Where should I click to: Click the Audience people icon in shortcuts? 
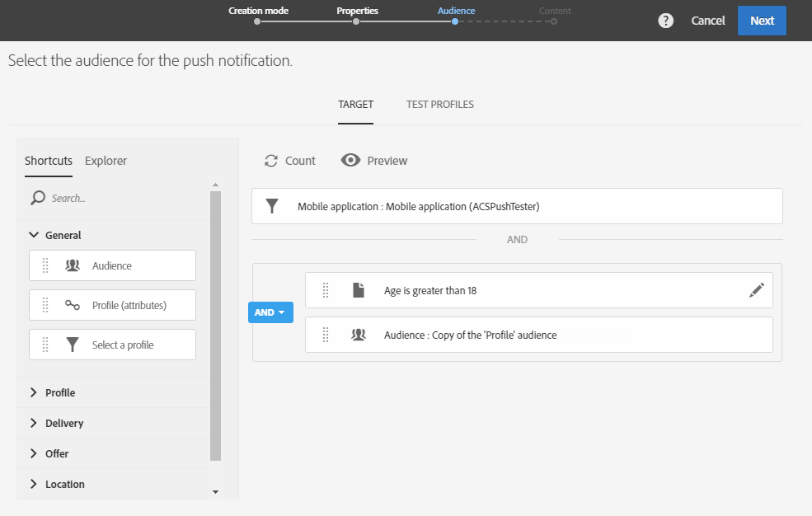click(x=73, y=265)
